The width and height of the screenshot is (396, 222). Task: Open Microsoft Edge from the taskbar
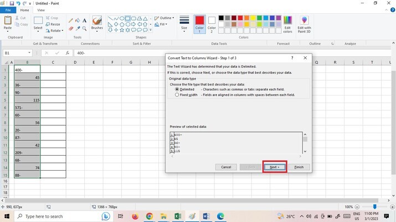pos(220,216)
